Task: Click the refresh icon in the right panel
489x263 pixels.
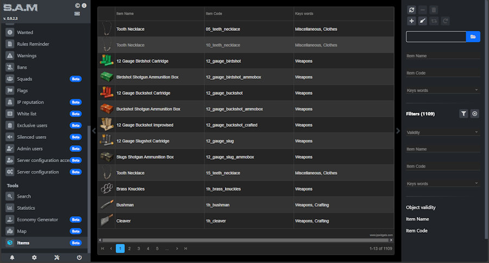Action: coord(411,10)
